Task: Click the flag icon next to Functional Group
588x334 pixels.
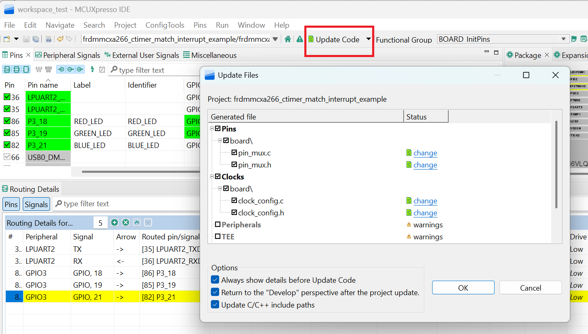Action: (574, 39)
